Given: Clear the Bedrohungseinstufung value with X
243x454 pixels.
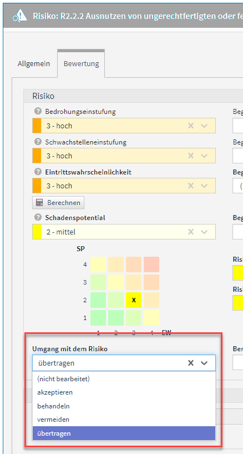Looking at the screenshot, I should [191, 126].
